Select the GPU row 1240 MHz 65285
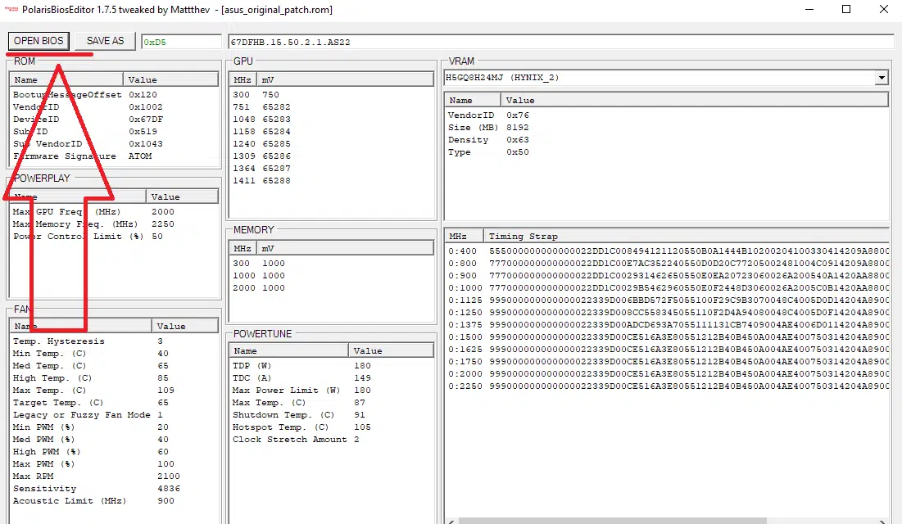 (x=331, y=144)
